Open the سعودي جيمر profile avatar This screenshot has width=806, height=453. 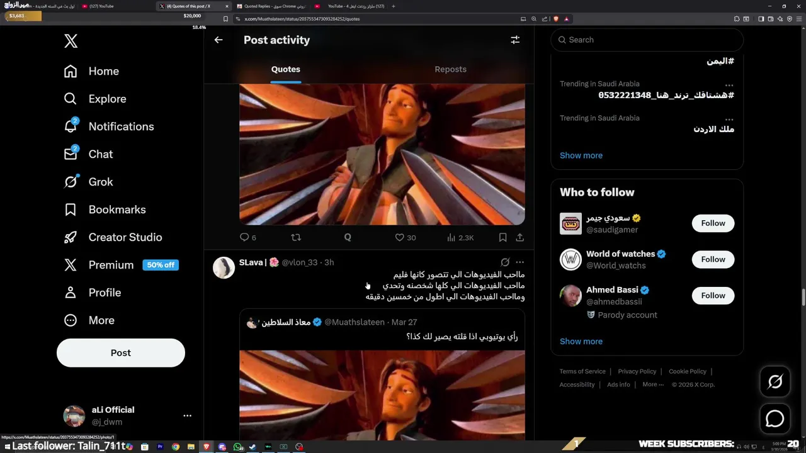[x=570, y=223]
